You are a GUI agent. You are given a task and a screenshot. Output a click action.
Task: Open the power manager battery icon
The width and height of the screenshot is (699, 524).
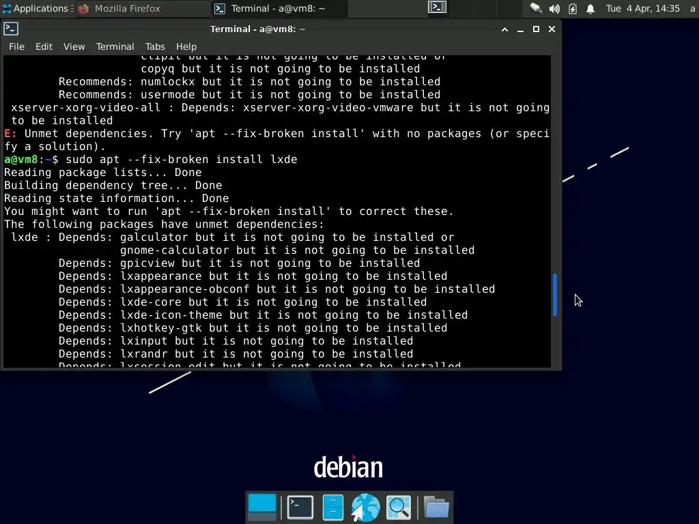[x=573, y=9]
